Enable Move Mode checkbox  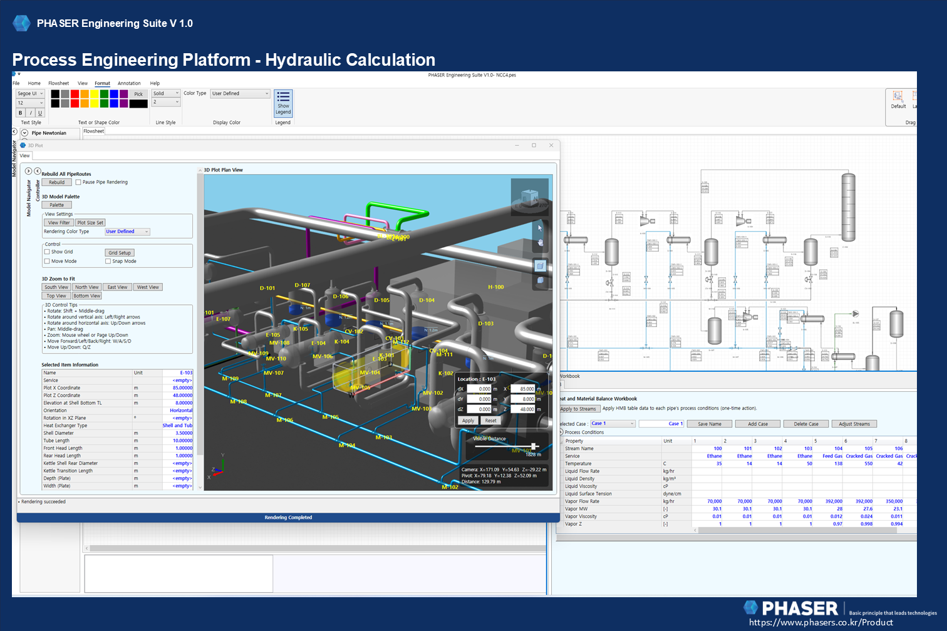pyautogui.click(x=47, y=261)
